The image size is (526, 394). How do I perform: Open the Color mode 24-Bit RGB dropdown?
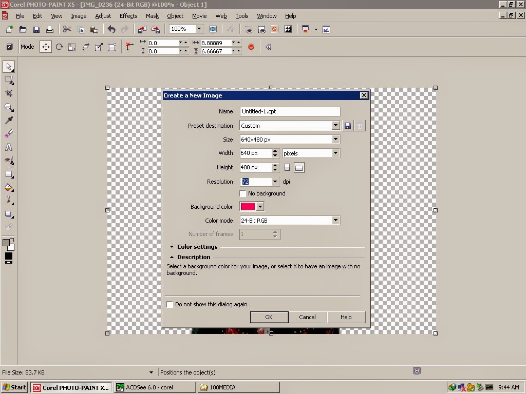tap(335, 221)
